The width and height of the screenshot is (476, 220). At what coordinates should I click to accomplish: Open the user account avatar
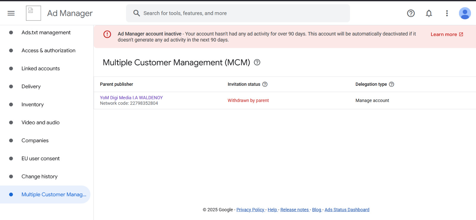pos(465,13)
